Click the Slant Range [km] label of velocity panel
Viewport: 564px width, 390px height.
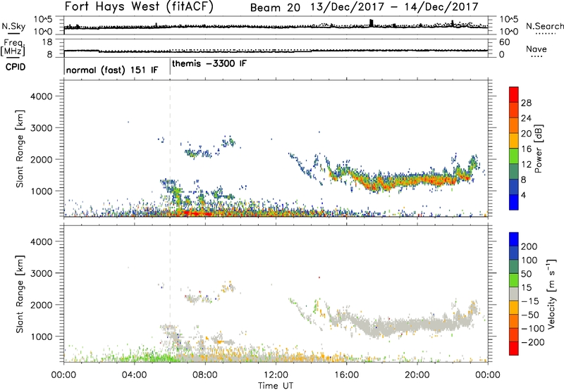tap(20, 294)
